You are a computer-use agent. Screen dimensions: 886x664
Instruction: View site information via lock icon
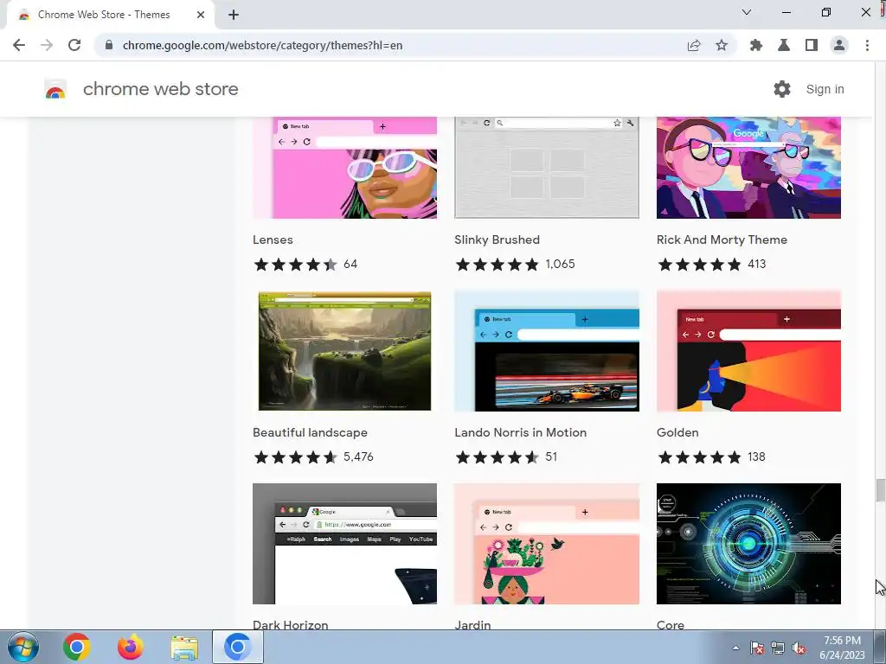(x=109, y=45)
